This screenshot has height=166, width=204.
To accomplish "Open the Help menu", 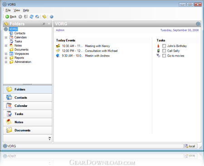I will pos(26,10).
